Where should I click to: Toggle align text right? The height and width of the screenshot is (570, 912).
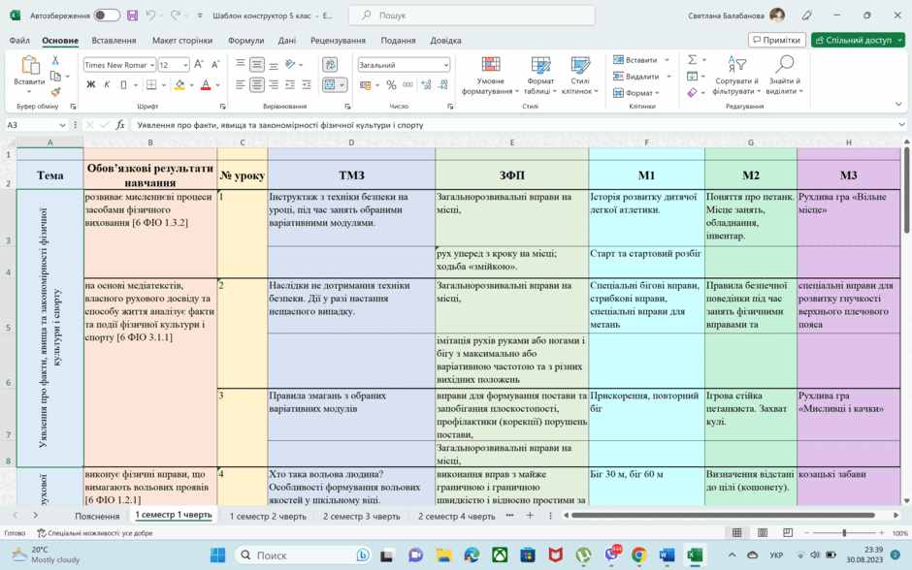pyautogui.click(x=274, y=85)
